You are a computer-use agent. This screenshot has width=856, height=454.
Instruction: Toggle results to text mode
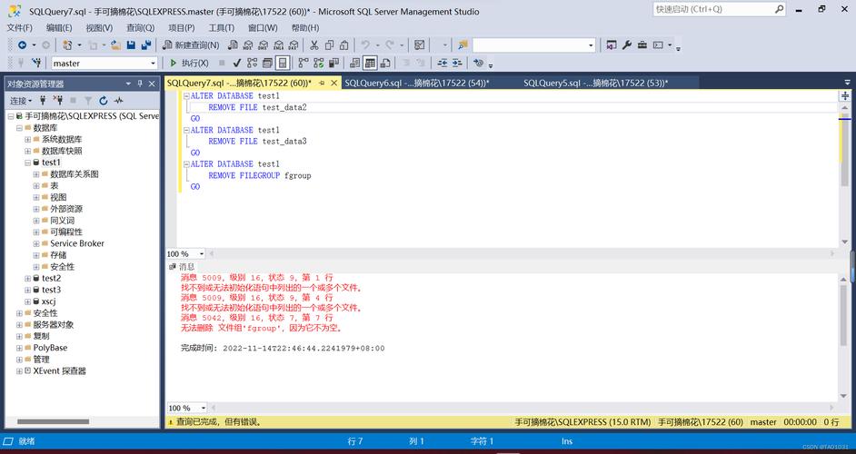pos(354,64)
